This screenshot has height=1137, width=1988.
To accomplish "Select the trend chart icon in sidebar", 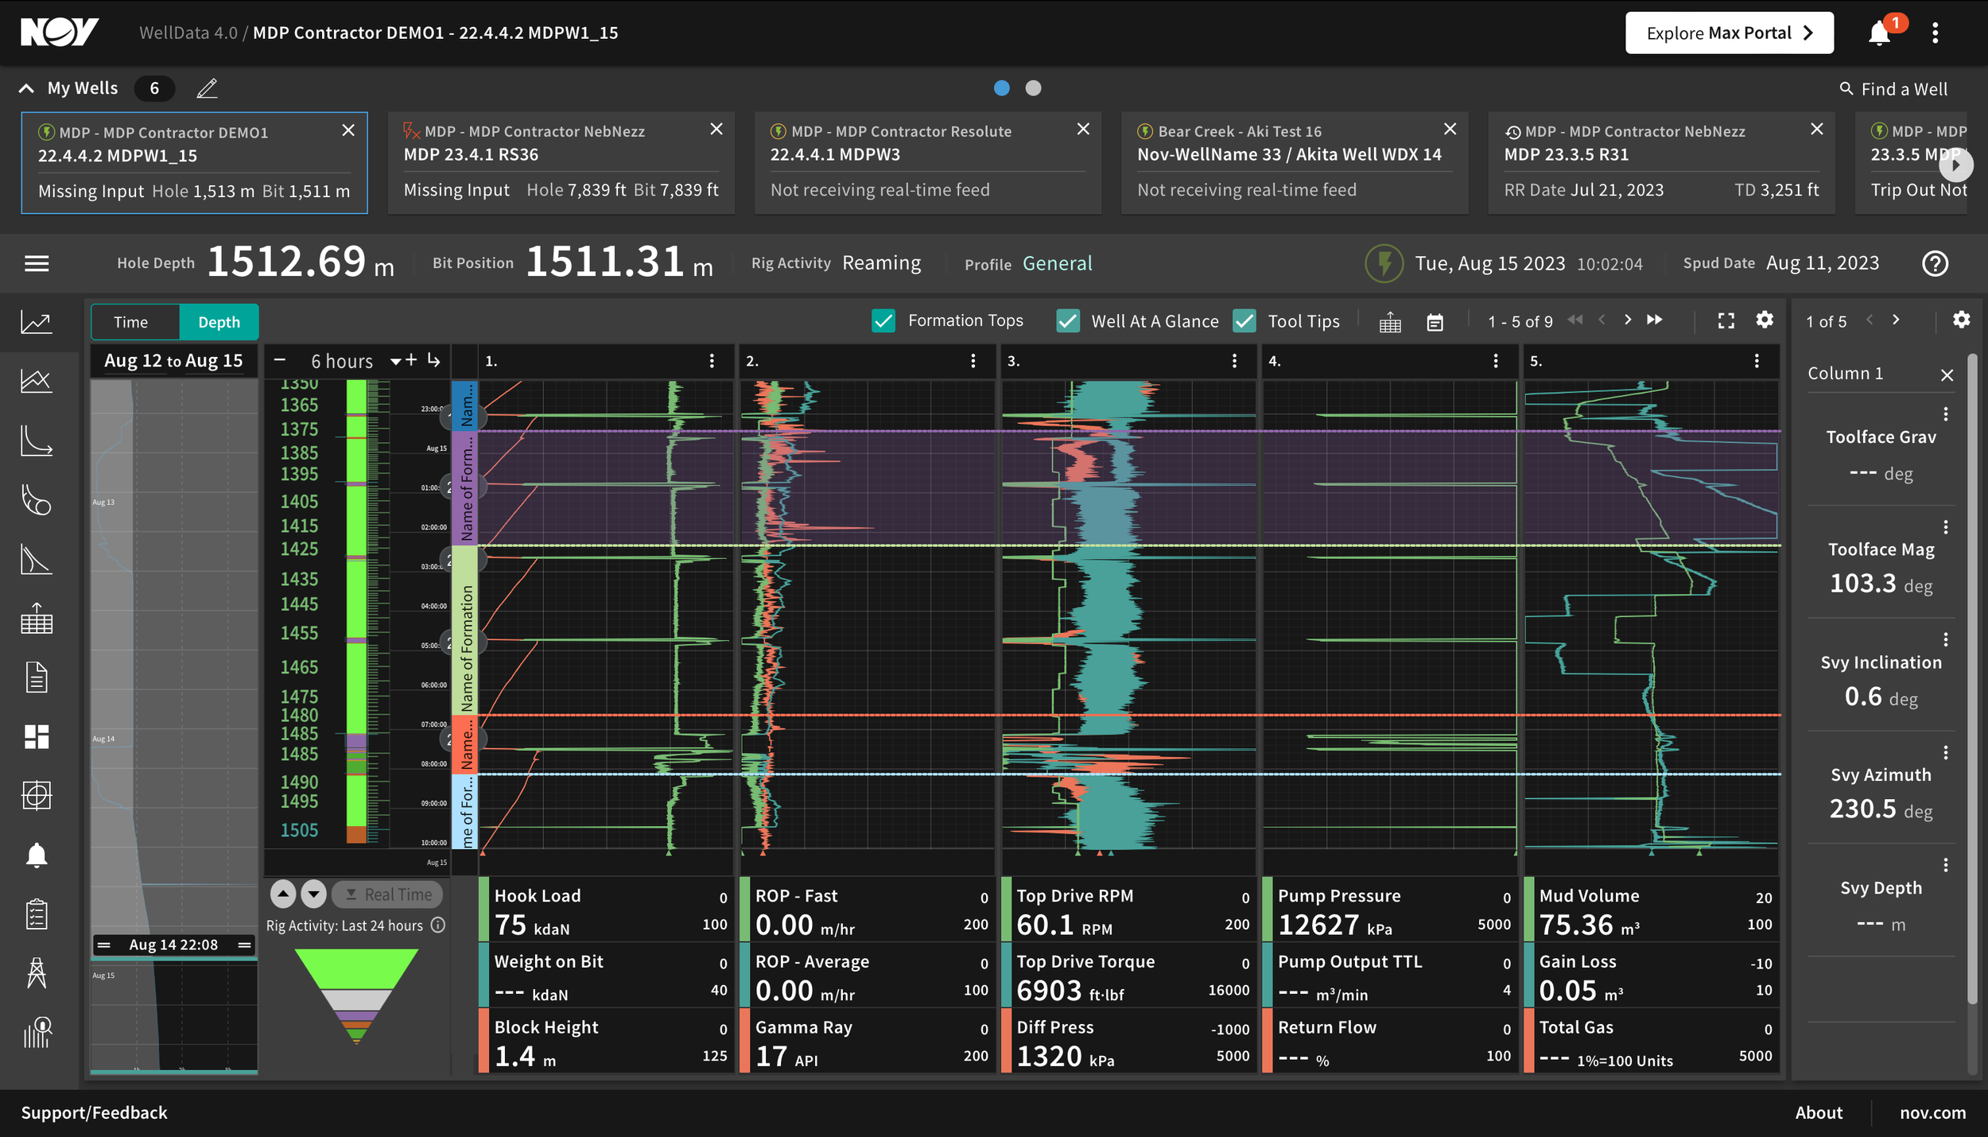I will [x=37, y=322].
